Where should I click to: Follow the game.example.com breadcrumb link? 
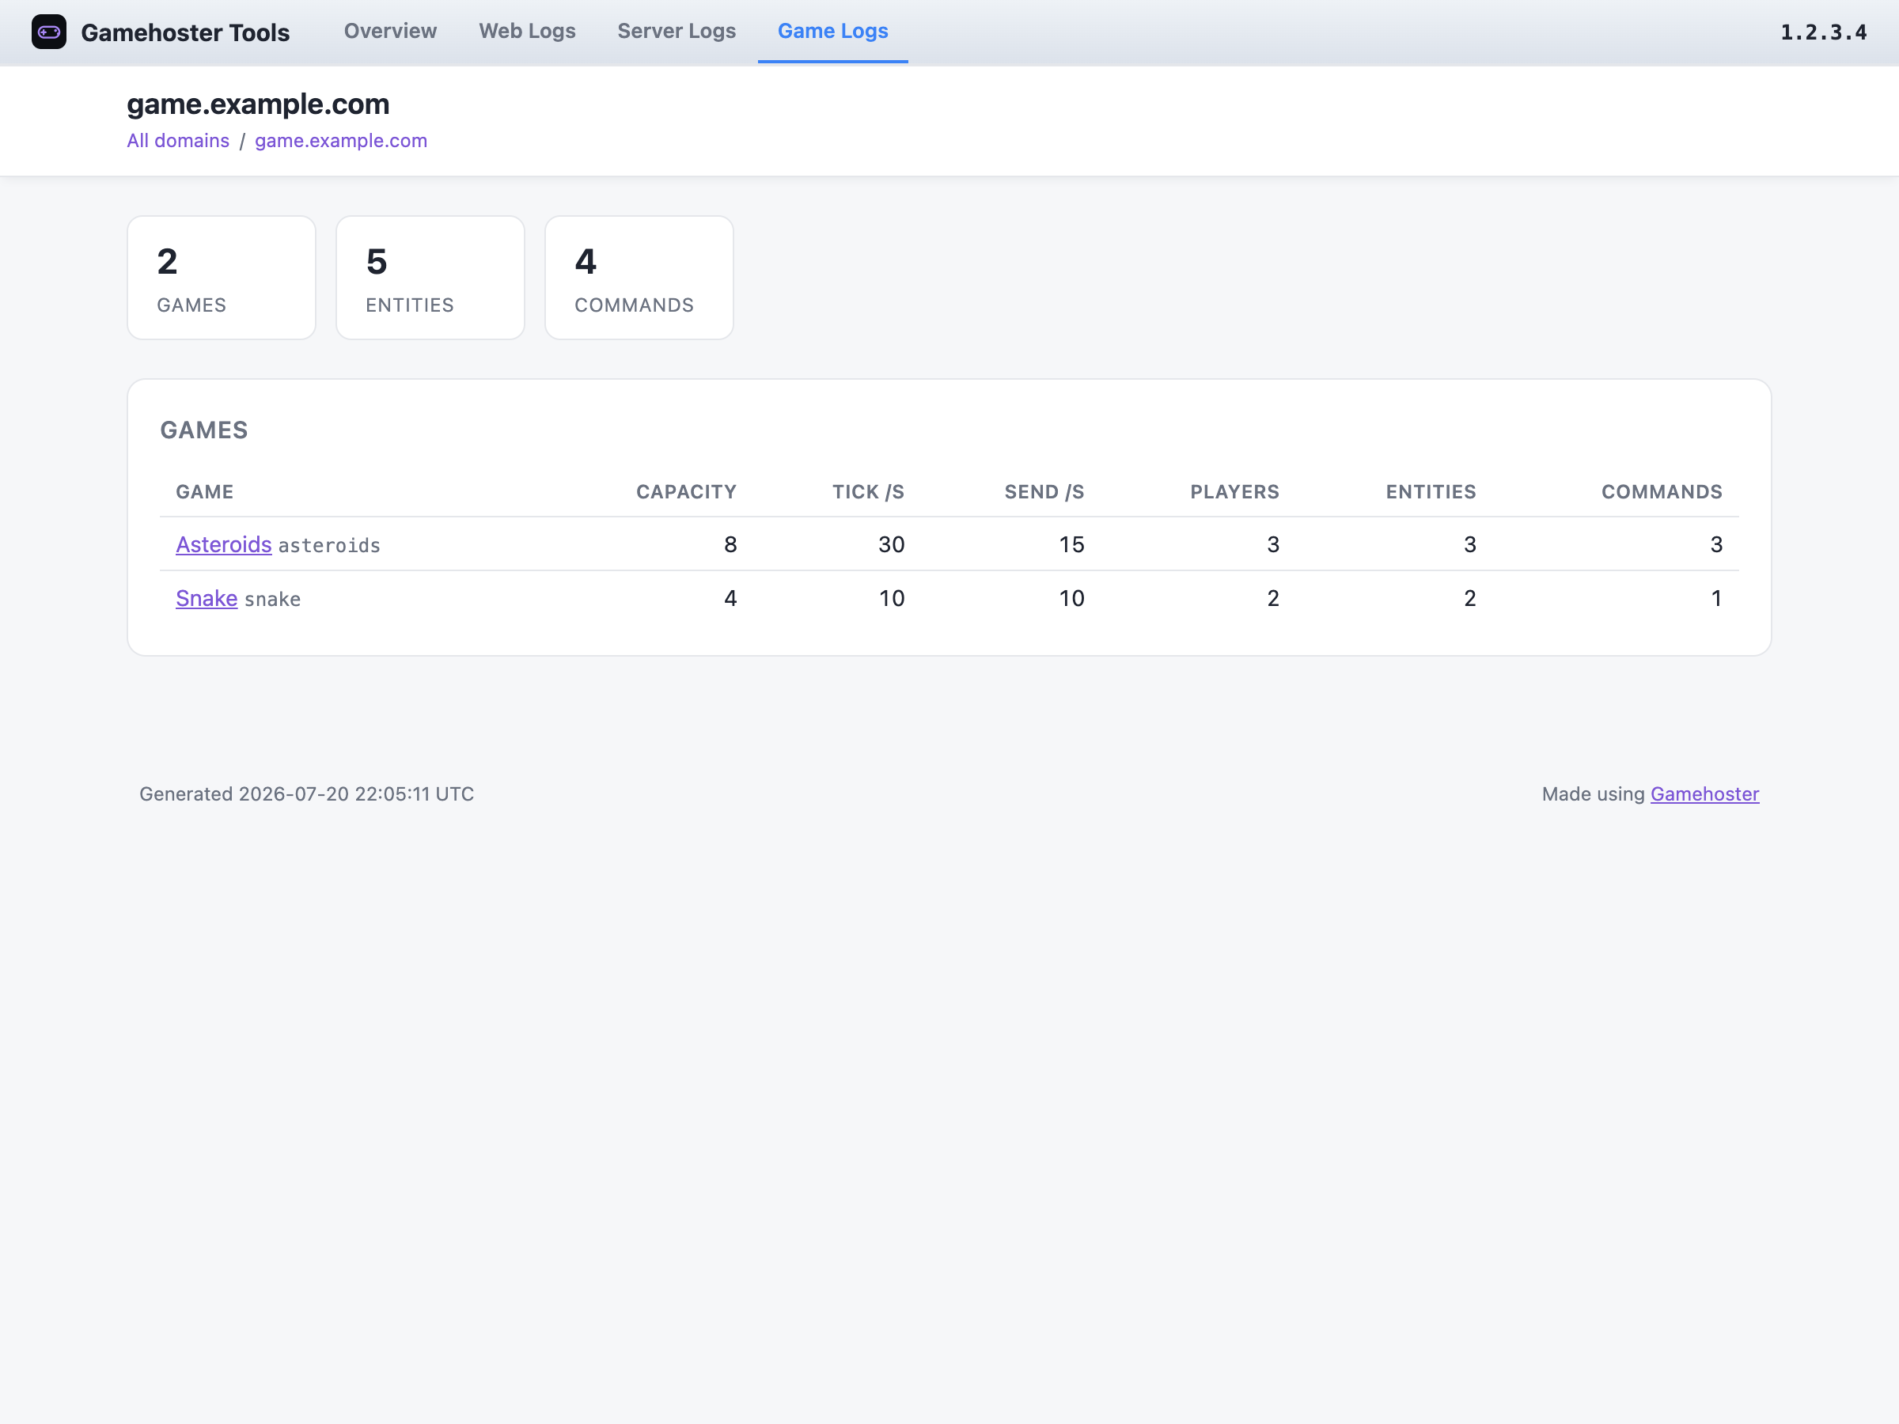point(341,141)
